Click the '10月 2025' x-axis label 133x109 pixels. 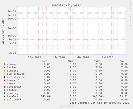coord(35,57)
